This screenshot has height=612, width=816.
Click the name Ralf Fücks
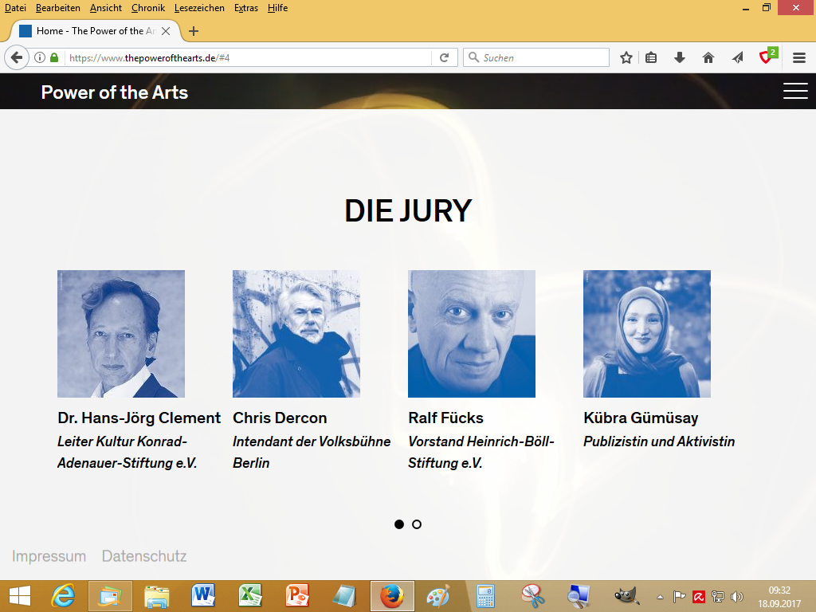[x=446, y=418]
